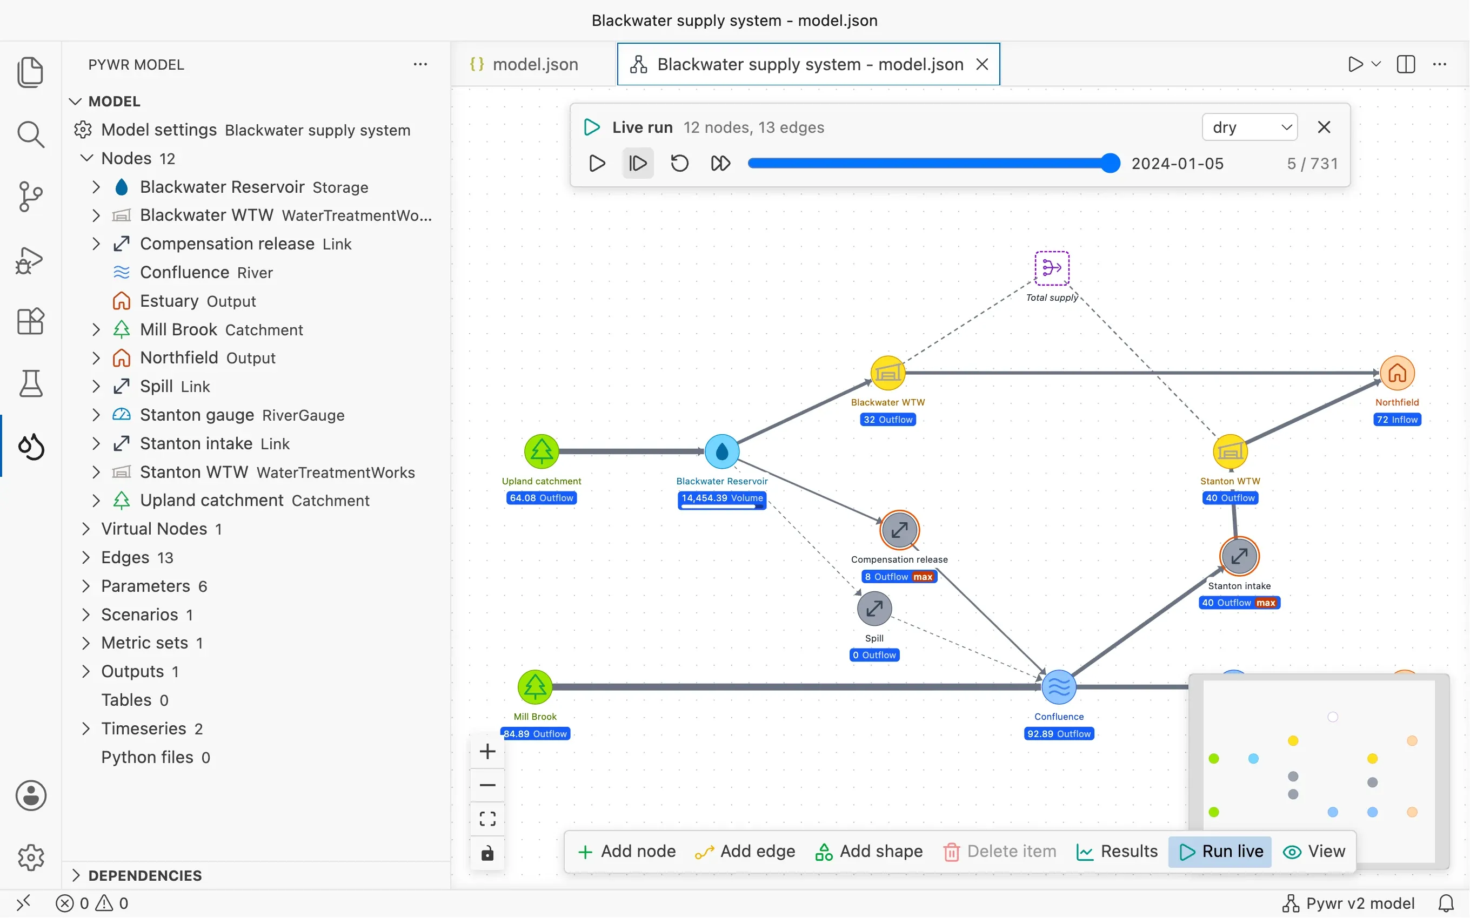Image resolution: width=1470 pixels, height=918 pixels.
Task: Open notifications bell in status bar
Action: pyautogui.click(x=1446, y=903)
